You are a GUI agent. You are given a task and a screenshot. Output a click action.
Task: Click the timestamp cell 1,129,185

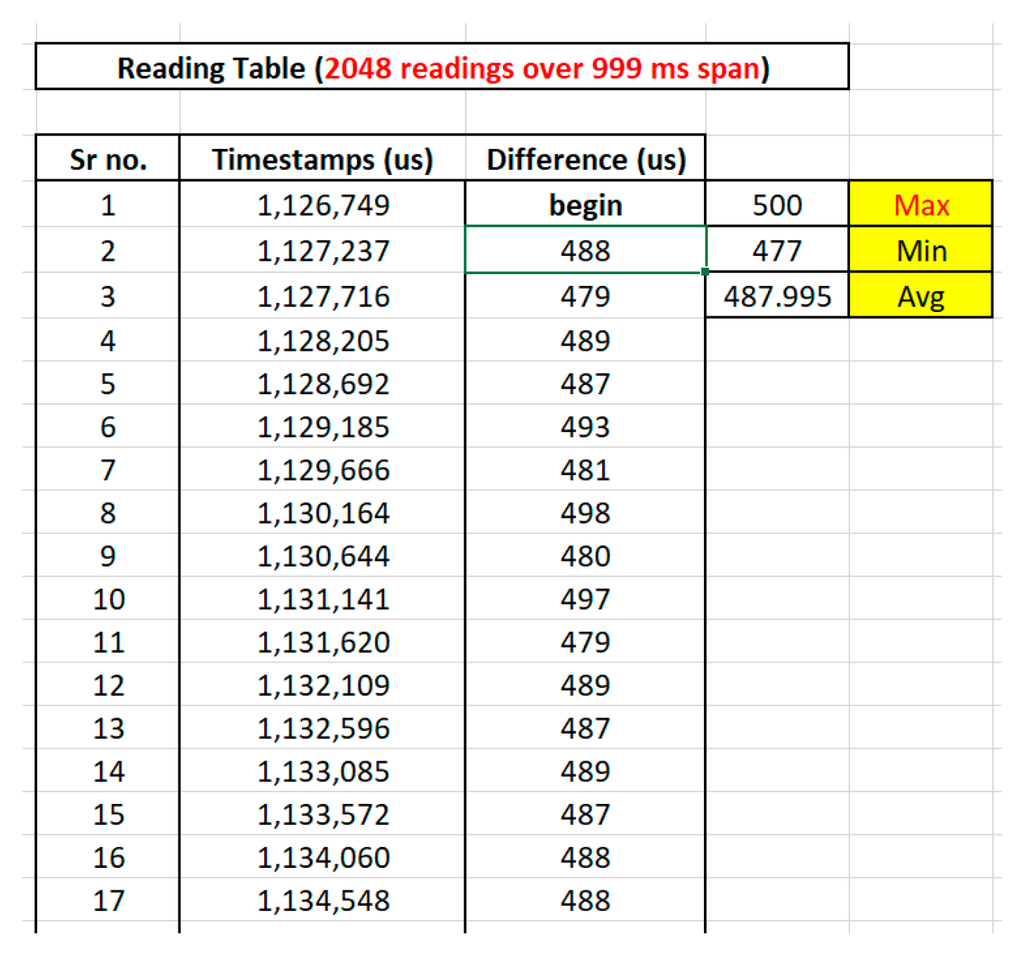(x=322, y=427)
